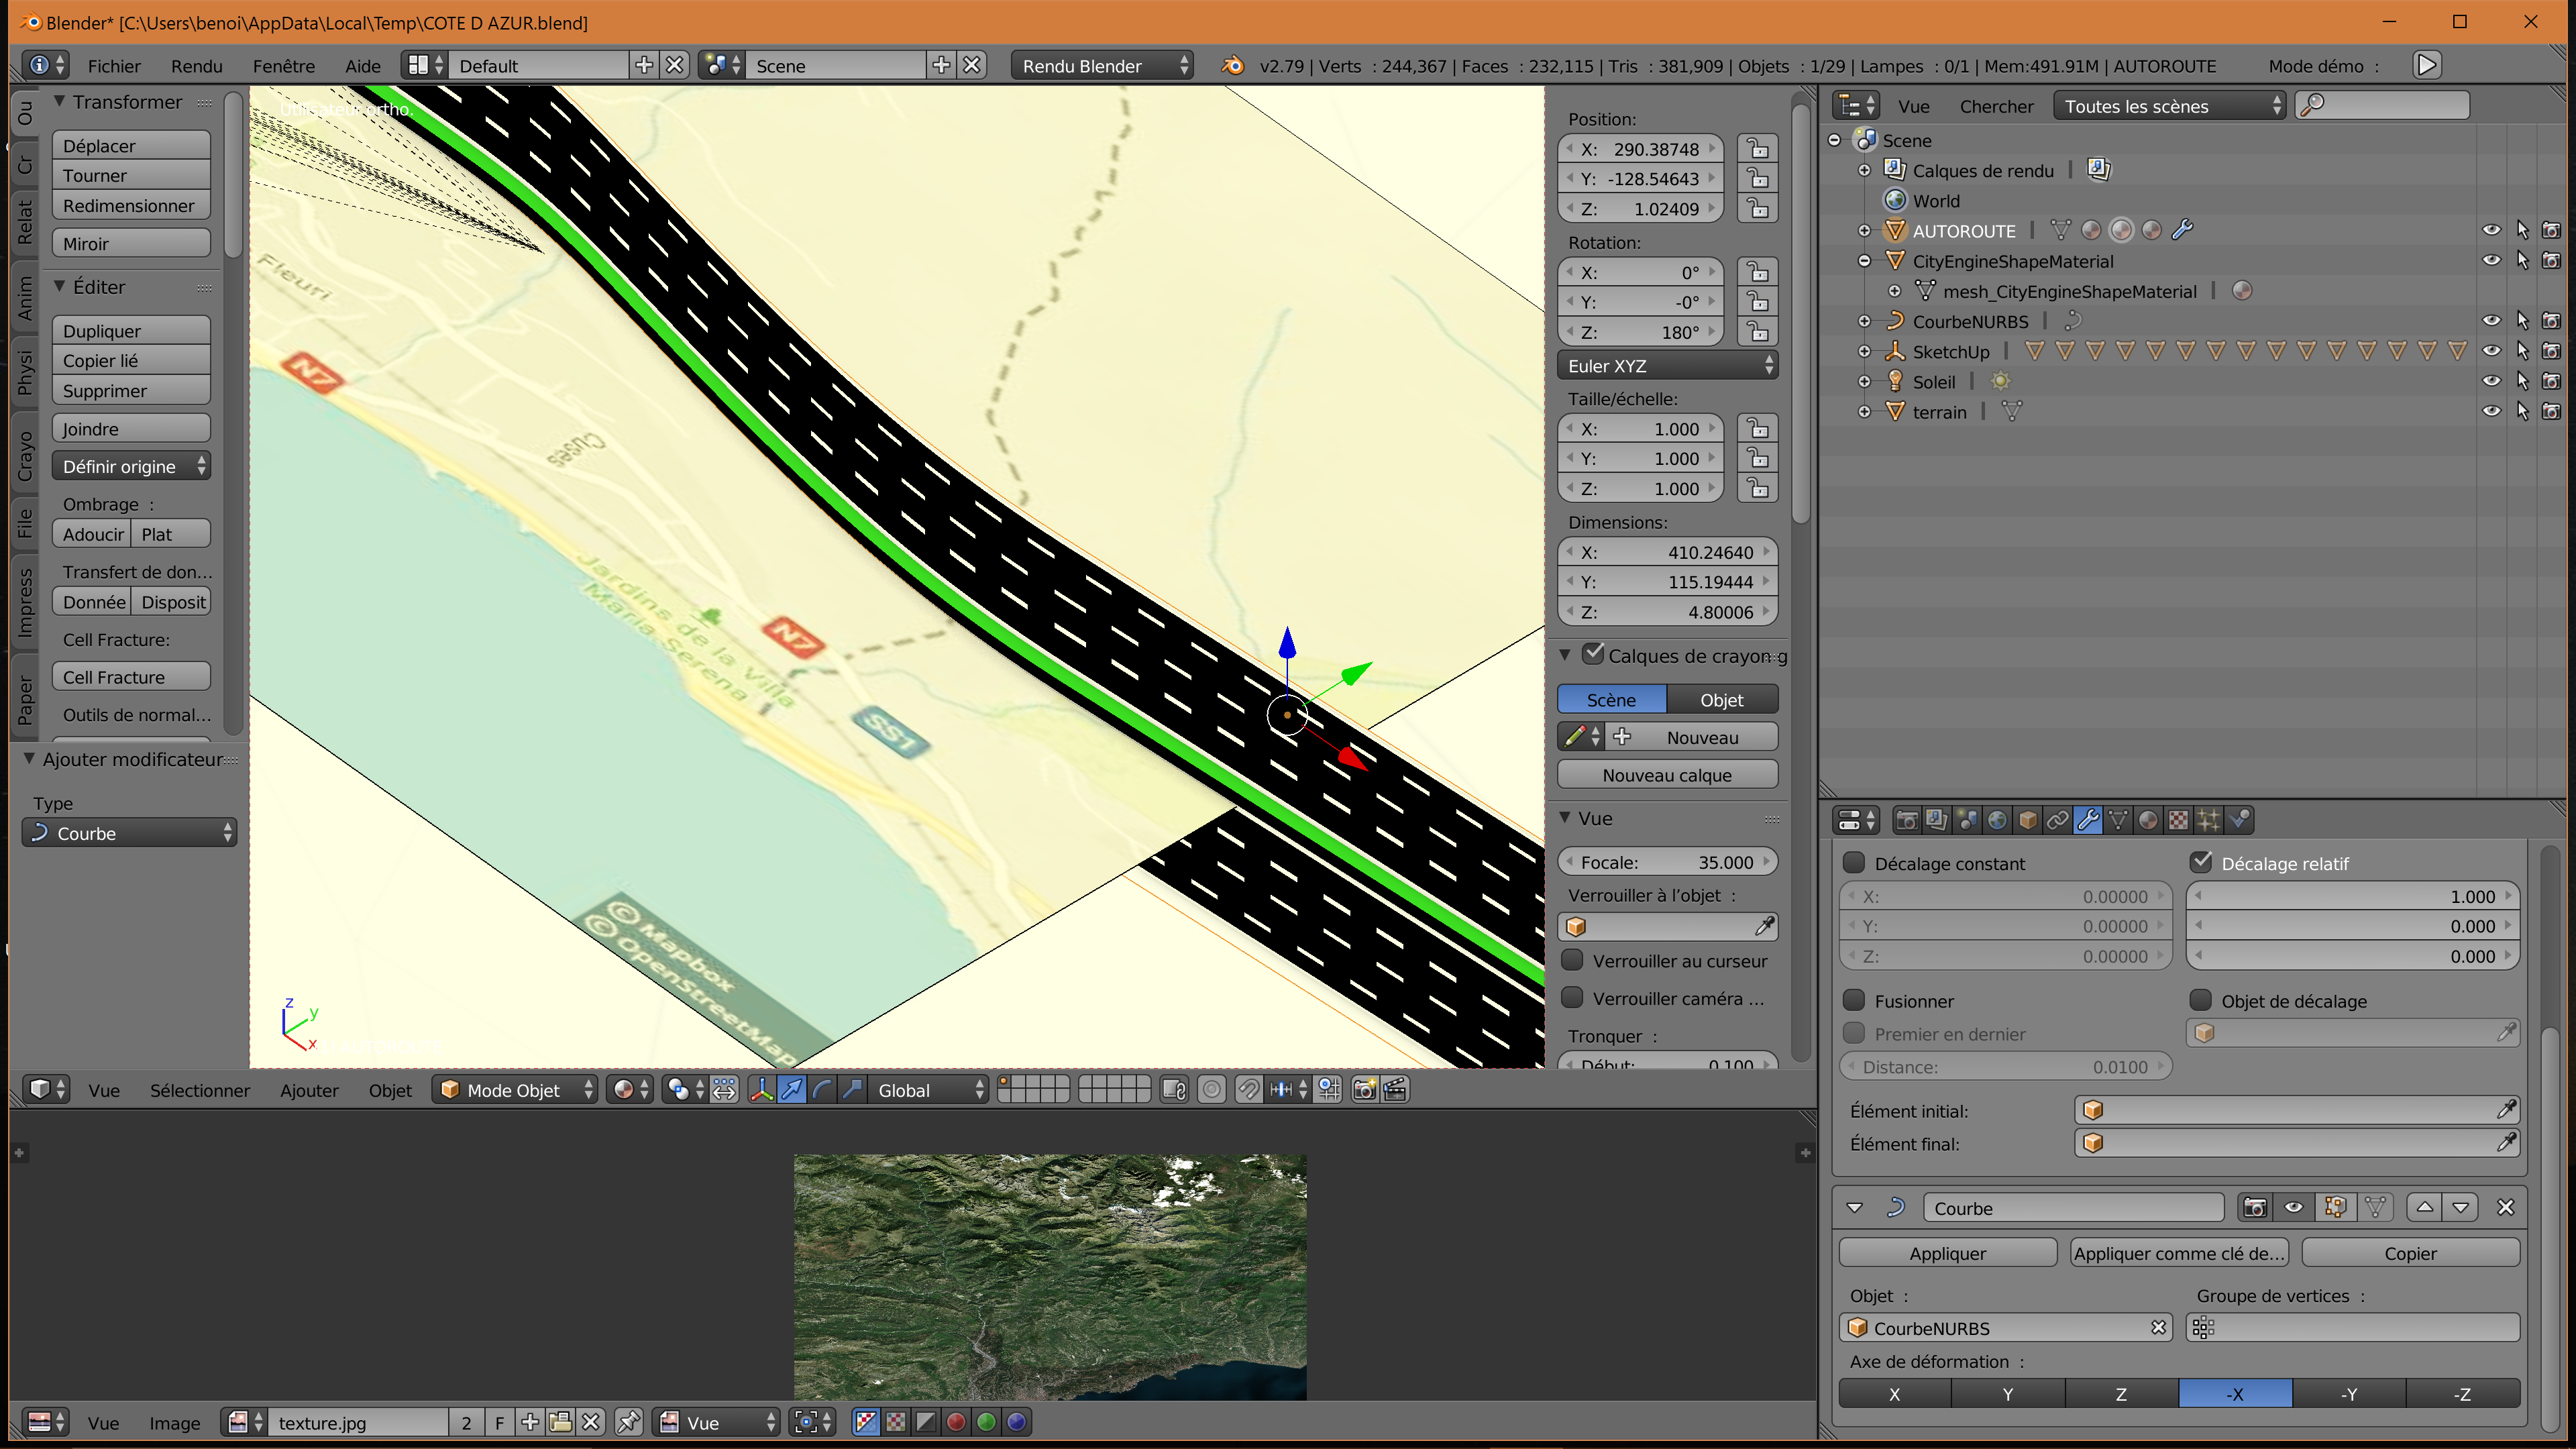Toggle Soleil restrict-render camera icon
Screen dimensions: 2576x1449
[x=2551, y=381]
